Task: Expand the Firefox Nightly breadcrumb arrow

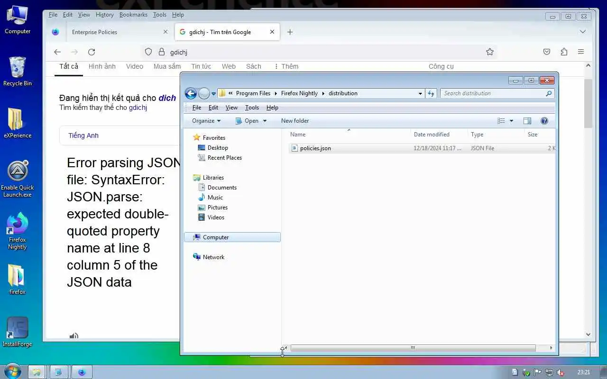Action: [x=323, y=93]
